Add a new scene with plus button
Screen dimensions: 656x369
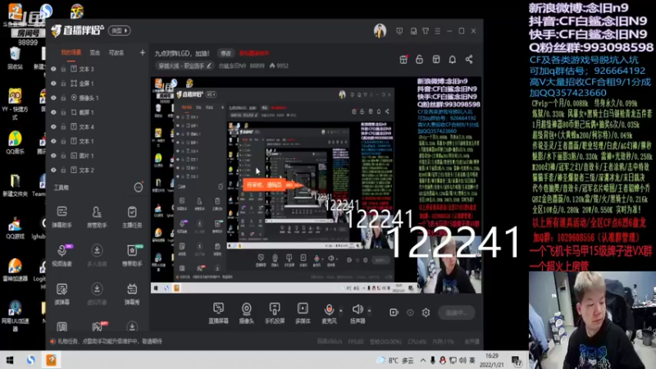tap(142, 52)
